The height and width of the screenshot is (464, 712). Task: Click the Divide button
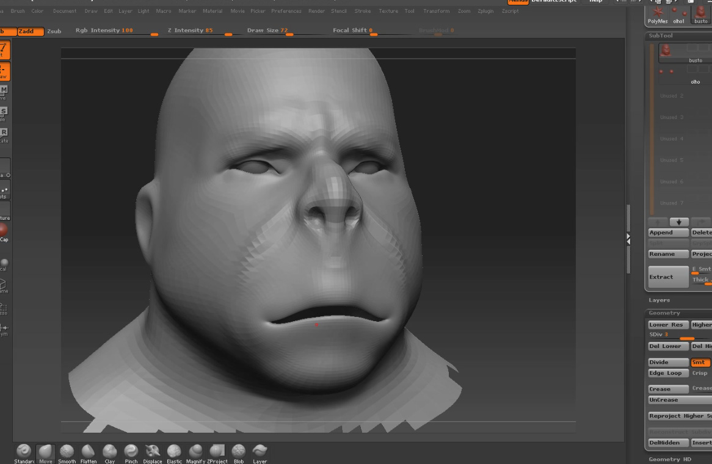click(x=667, y=363)
